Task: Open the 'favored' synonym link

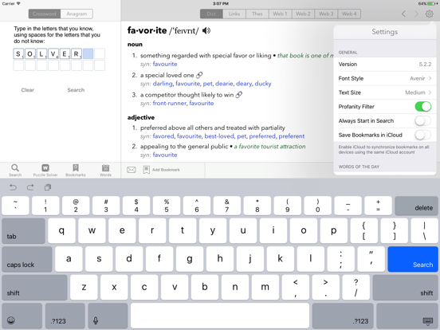Action: click(163, 136)
